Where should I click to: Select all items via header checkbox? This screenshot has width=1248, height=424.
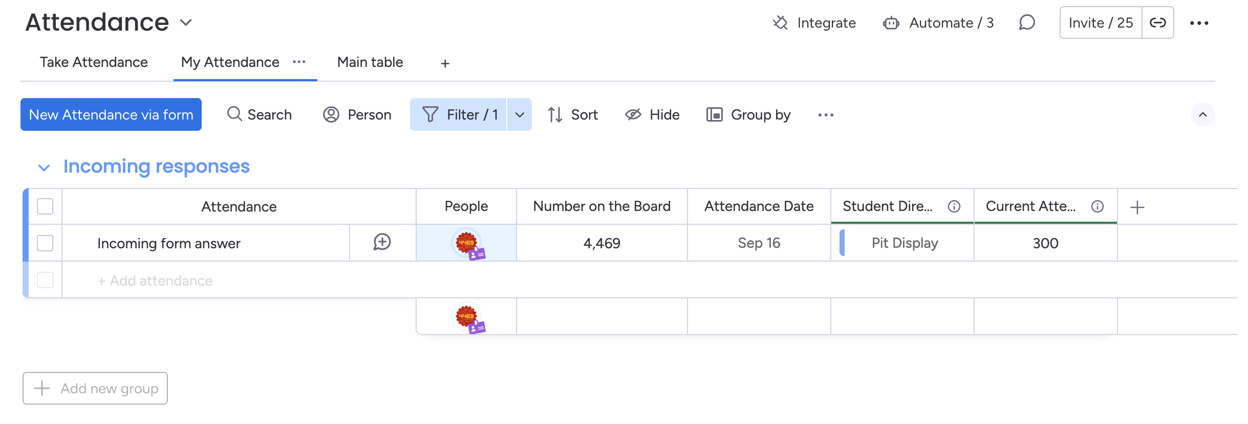tap(45, 206)
